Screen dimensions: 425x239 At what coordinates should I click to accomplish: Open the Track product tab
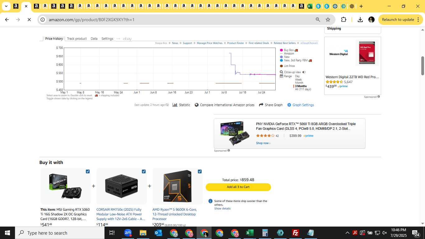point(77,39)
